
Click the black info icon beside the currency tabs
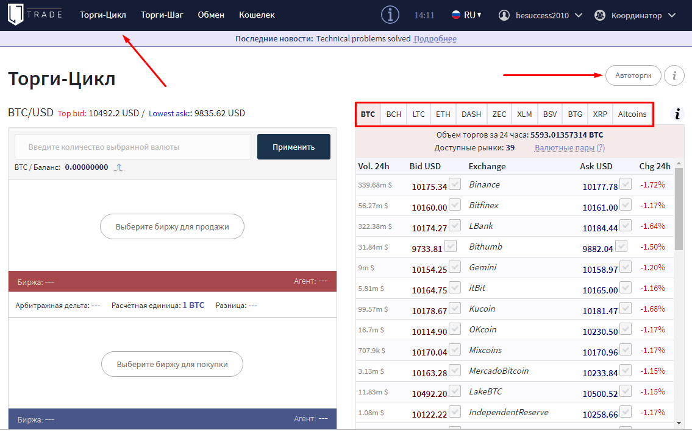[677, 114]
